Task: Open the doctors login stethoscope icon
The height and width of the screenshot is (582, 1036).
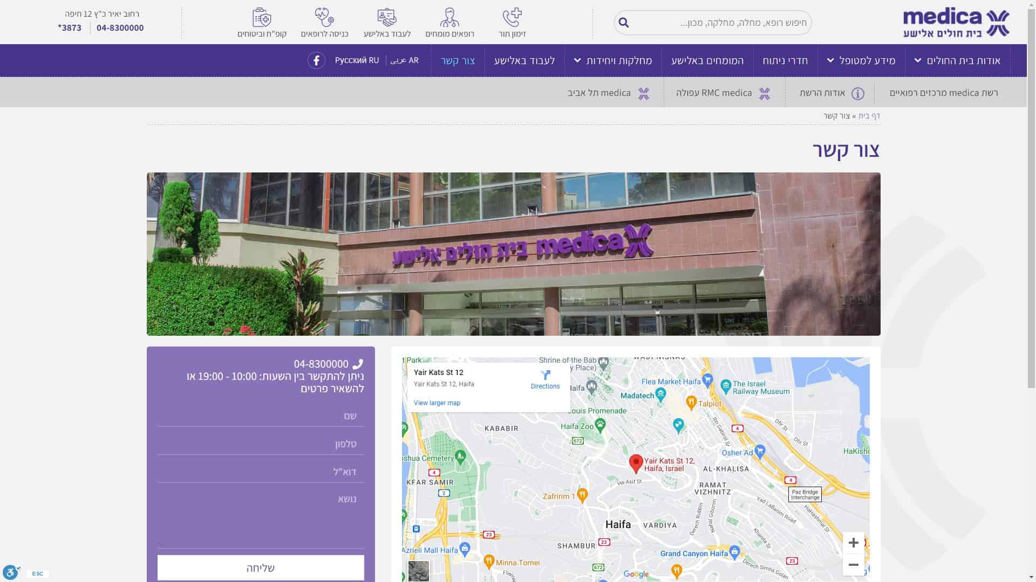Action: (324, 18)
